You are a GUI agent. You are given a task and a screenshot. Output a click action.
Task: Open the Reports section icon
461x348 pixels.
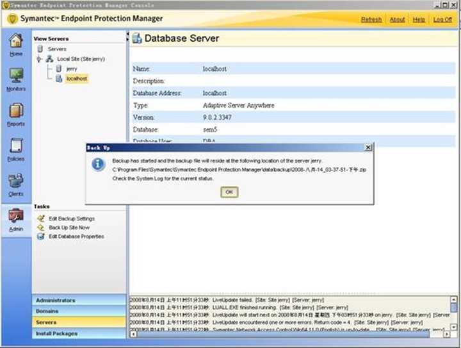click(x=16, y=111)
